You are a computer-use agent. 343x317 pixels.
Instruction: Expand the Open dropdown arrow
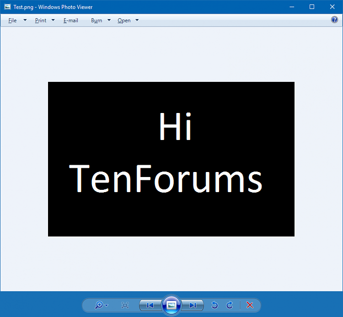click(x=137, y=20)
